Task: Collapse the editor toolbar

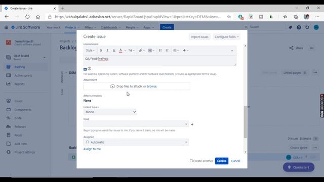Action: (x=232, y=51)
